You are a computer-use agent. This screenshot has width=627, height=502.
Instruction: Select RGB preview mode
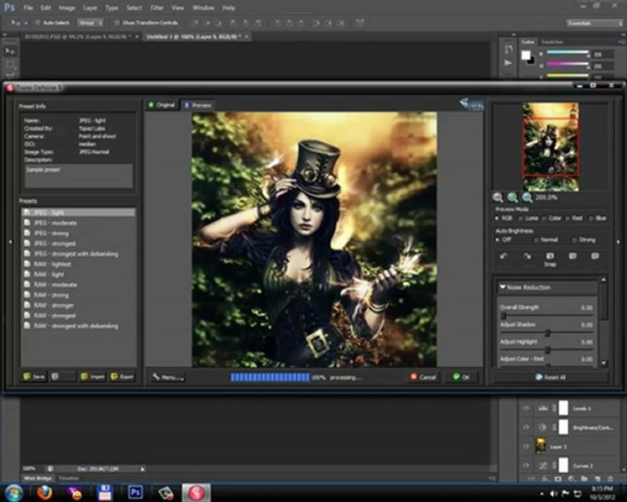pyautogui.click(x=497, y=218)
